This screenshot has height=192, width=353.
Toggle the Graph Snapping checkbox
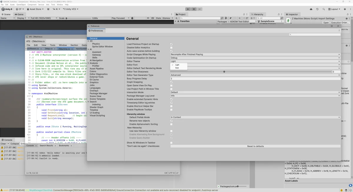pos(171,82)
